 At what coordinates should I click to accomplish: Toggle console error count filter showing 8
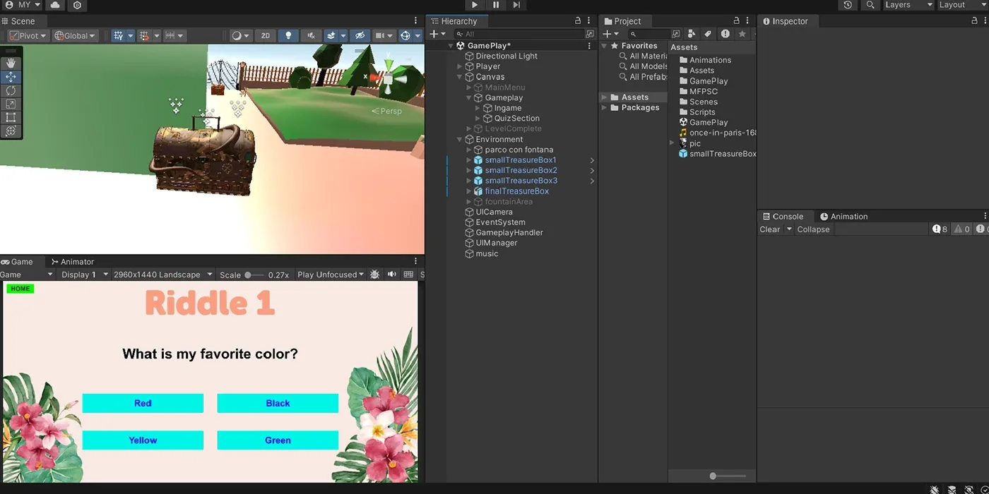tap(940, 229)
